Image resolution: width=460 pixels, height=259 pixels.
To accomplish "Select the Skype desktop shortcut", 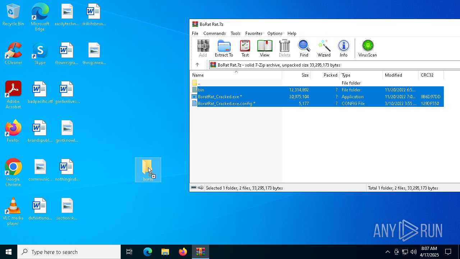I will pos(40,54).
